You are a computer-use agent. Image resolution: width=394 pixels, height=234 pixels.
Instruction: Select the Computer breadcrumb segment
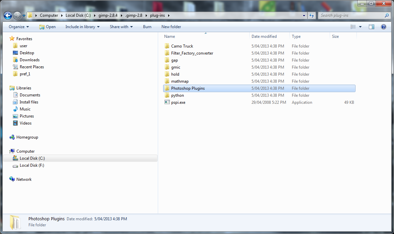[49, 15]
